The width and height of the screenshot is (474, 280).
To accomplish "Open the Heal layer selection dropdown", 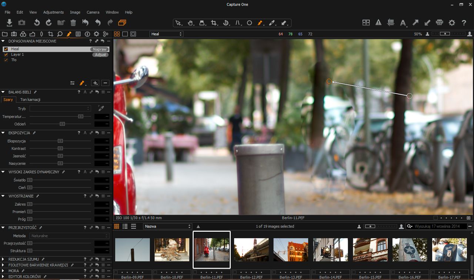I will [x=166, y=34].
